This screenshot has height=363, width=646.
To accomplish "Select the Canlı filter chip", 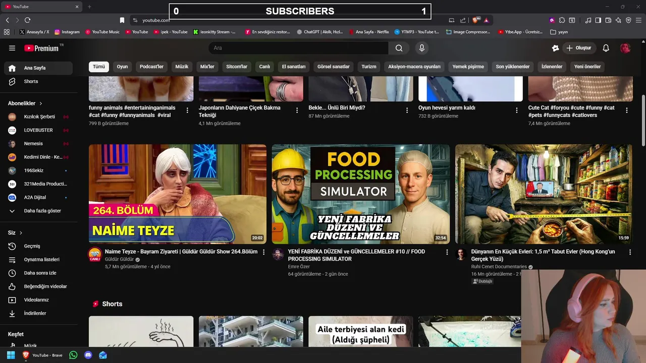I will point(264,67).
